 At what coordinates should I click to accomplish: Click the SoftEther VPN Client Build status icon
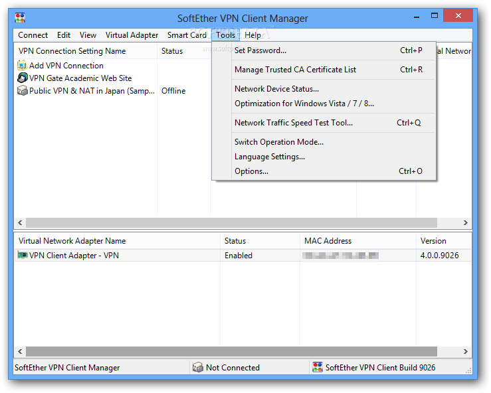click(x=318, y=367)
